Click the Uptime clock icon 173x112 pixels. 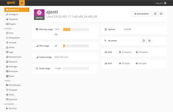106,29
